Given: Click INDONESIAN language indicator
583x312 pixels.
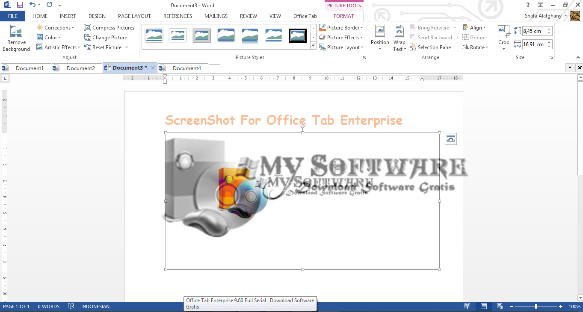Looking at the screenshot, I should coord(95,306).
